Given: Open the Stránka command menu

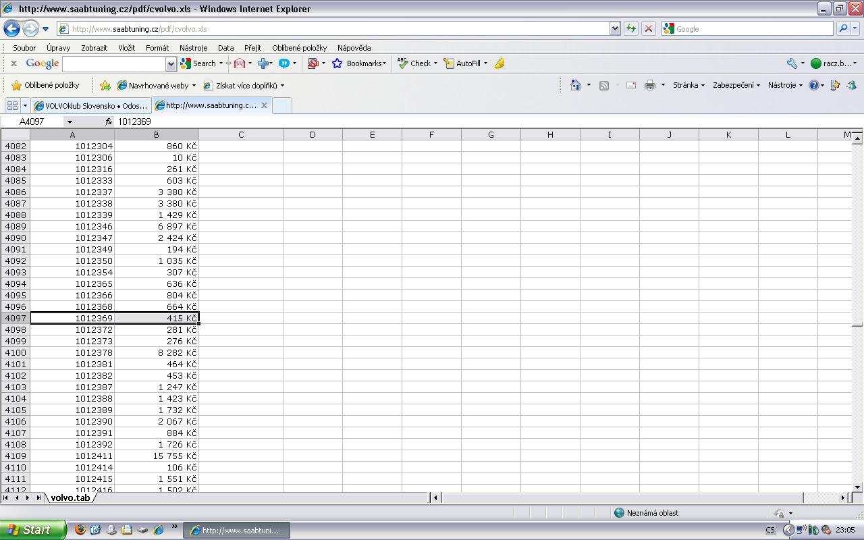Looking at the screenshot, I should click(x=688, y=85).
